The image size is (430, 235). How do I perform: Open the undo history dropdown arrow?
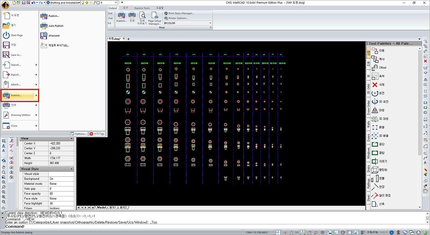pyautogui.click(x=37, y=3)
